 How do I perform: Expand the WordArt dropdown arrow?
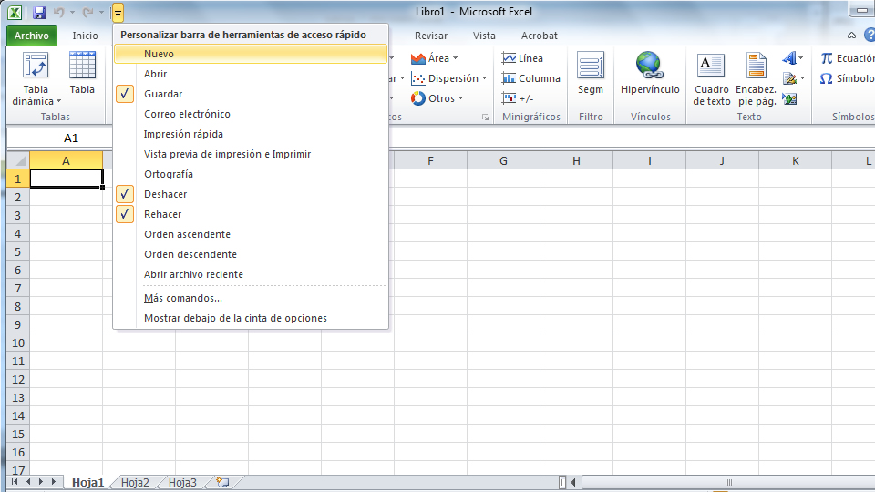(x=801, y=58)
